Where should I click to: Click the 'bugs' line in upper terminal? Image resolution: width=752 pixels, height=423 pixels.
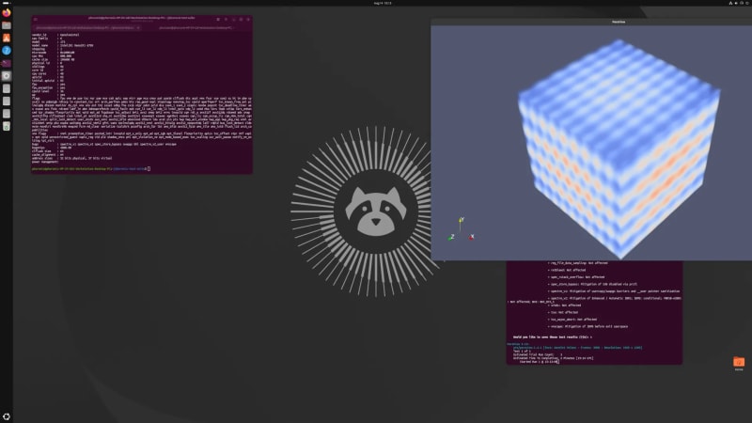104,144
